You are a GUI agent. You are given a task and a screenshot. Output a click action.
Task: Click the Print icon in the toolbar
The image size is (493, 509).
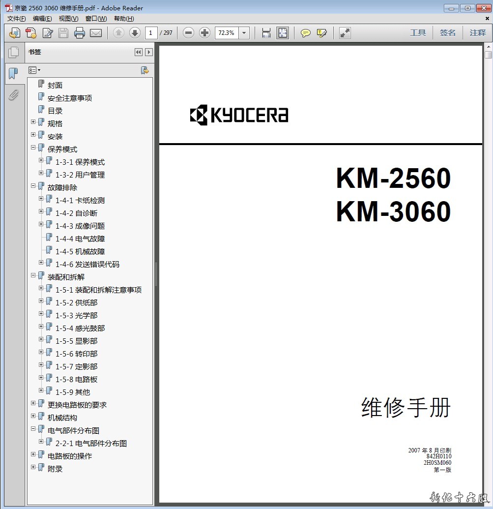click(x=80, y=33)
